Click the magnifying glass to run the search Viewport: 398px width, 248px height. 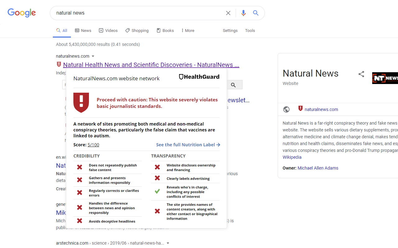tap(256, 13)
